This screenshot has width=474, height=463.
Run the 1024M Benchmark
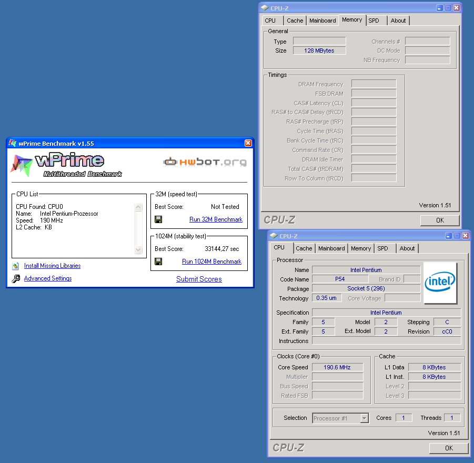tap(211, 261)
